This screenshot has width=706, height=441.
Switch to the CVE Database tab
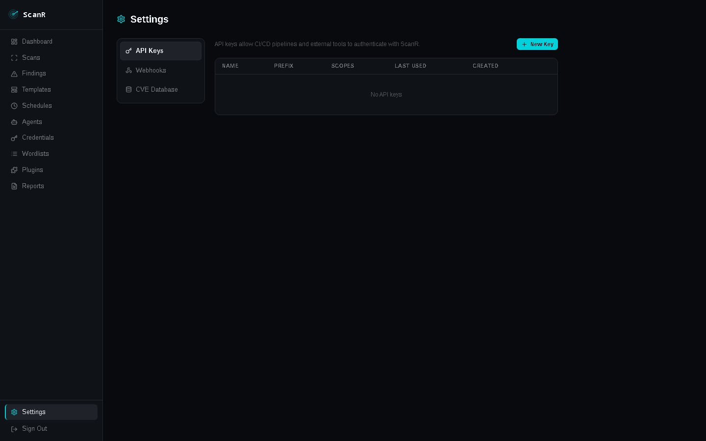coord(161,90)
